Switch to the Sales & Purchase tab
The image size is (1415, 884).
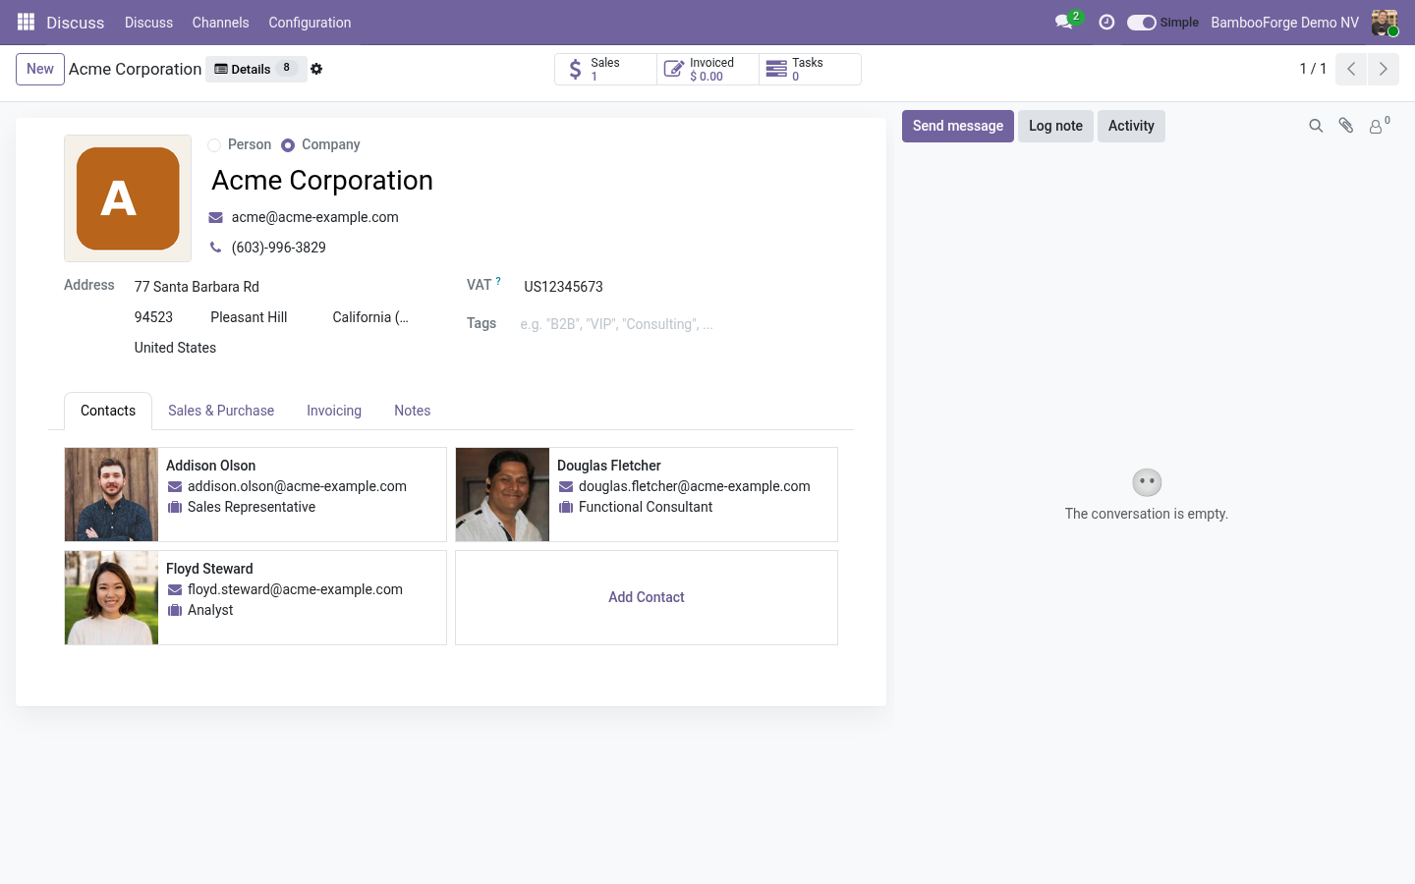[221, 411]
